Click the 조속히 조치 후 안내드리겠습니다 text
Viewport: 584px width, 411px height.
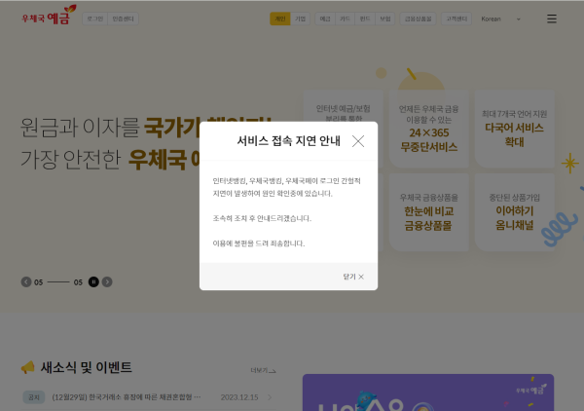click(x=262, y=218)
